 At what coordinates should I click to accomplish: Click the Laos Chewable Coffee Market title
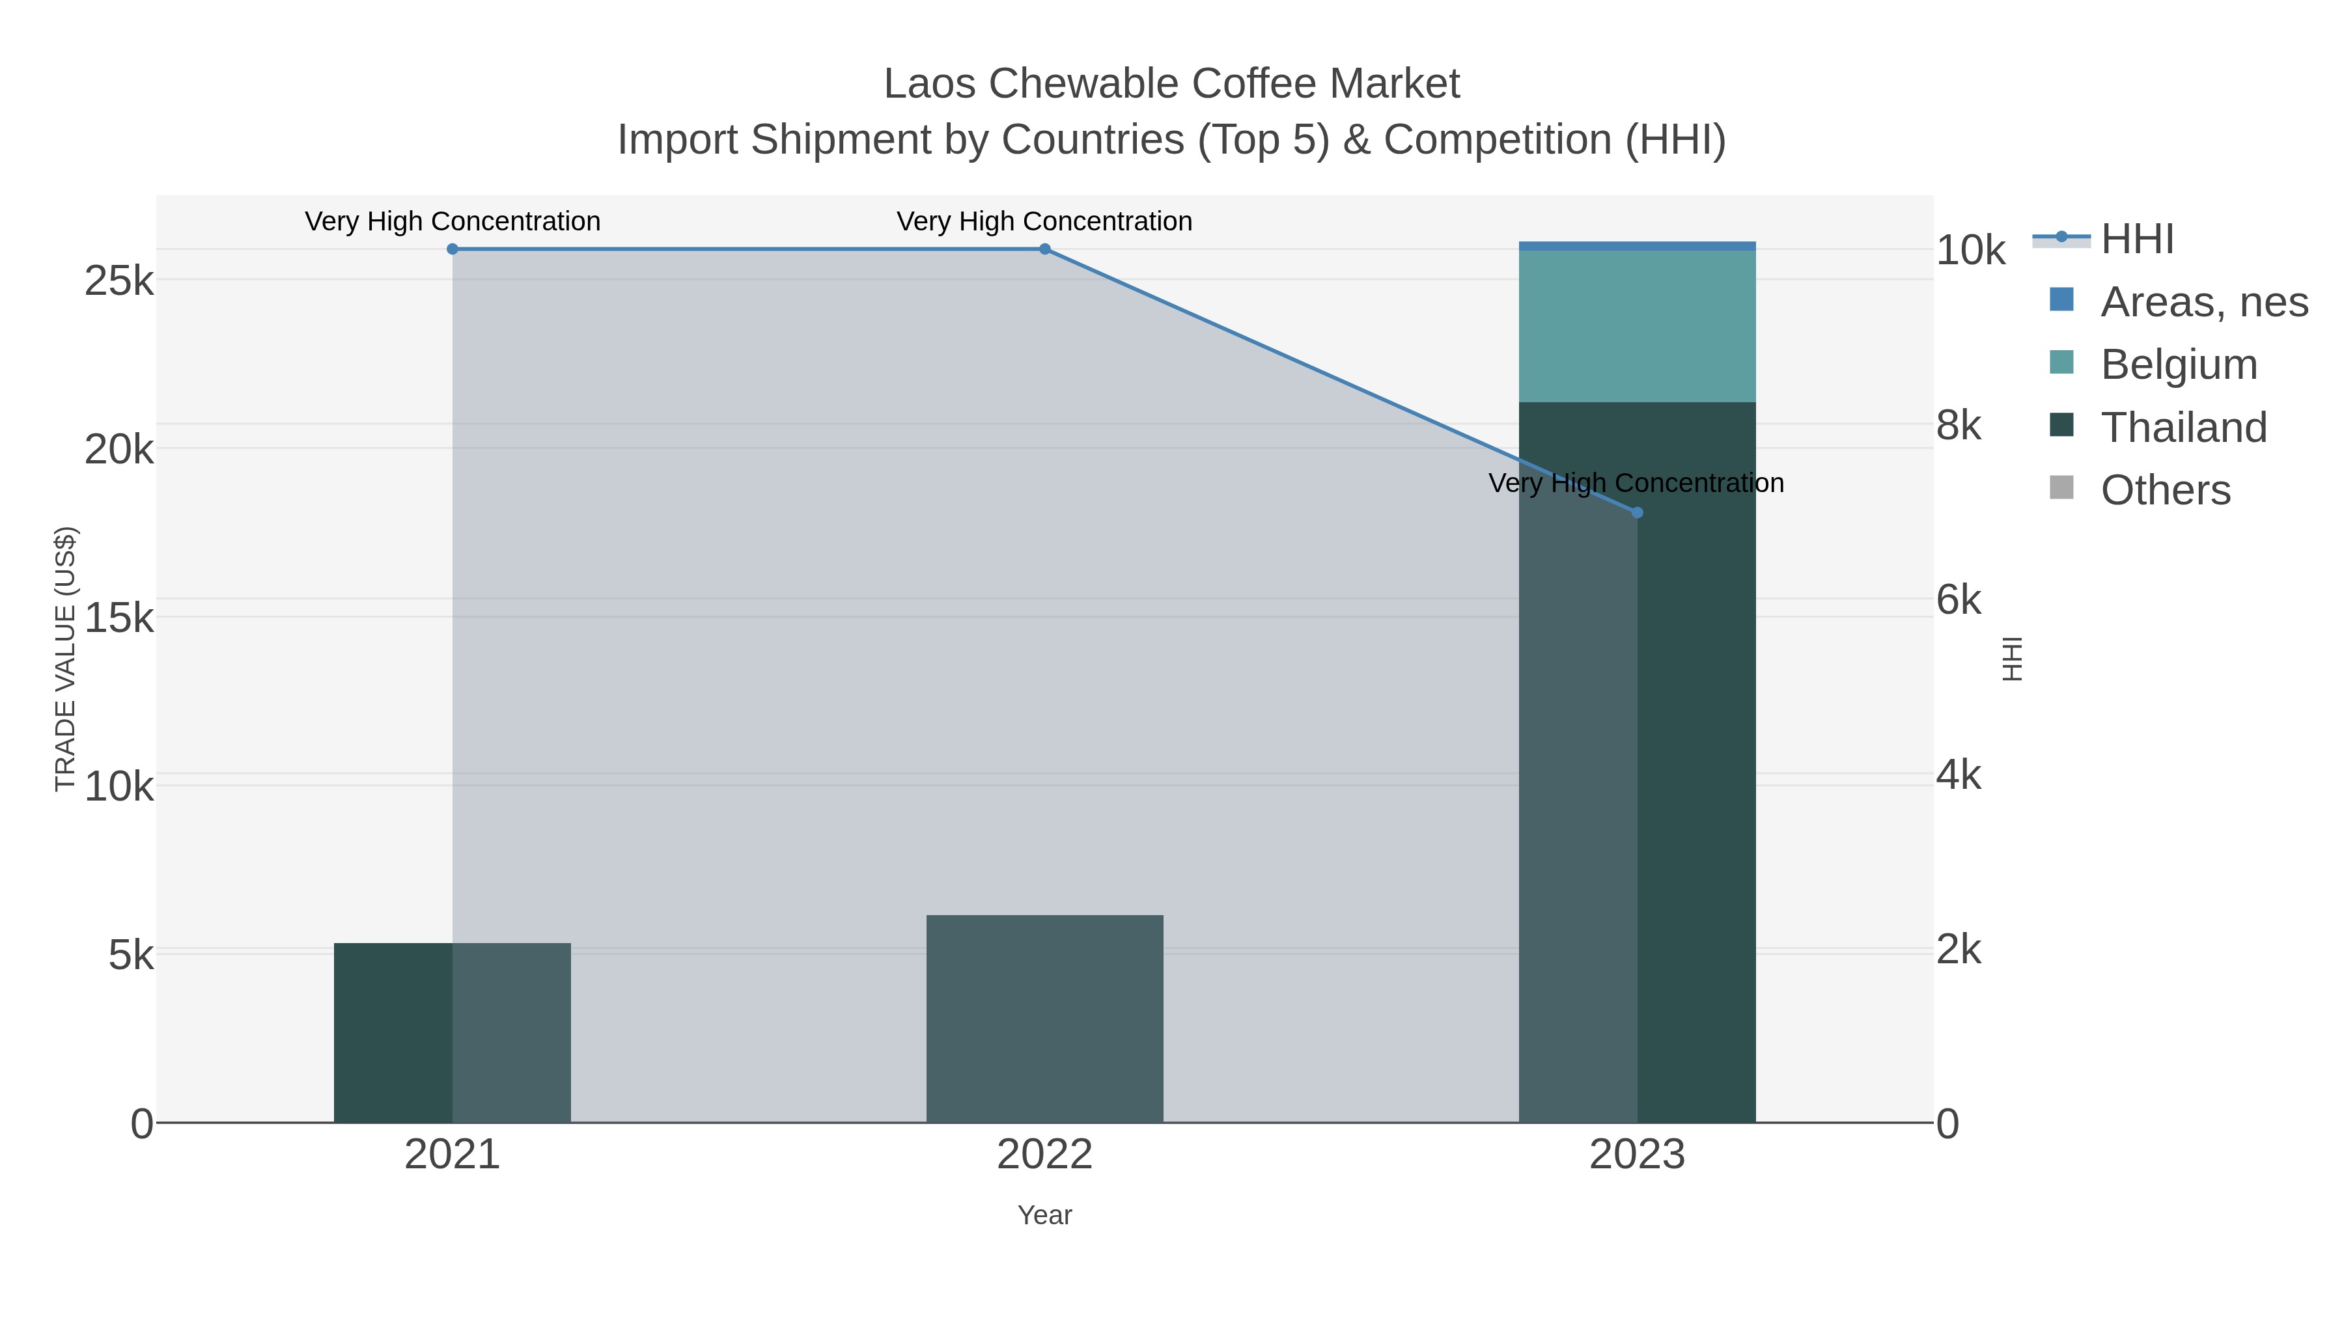pos(1172,84)
